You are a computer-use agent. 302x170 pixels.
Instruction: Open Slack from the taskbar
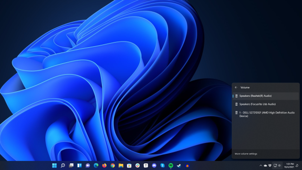click(x=137, y=165)
